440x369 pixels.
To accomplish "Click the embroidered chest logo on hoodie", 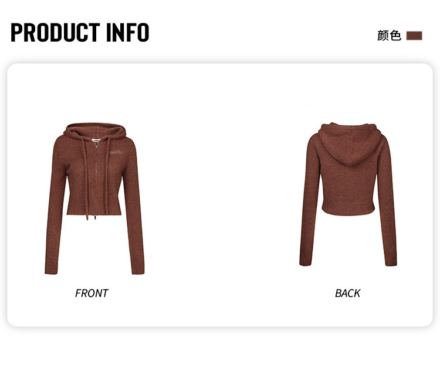I will (x=116, y=153).
